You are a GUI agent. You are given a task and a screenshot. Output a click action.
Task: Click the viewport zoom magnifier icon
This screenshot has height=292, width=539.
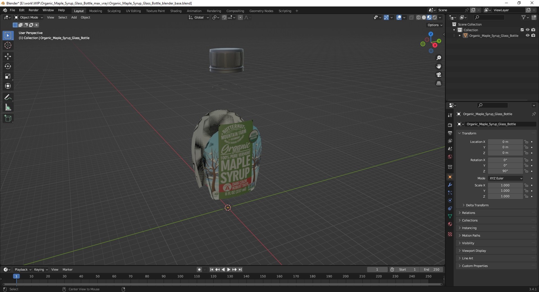pos(439,58)
